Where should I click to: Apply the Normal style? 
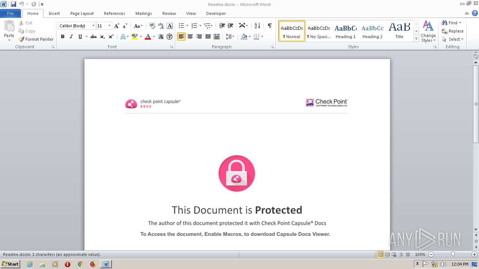(292, 31)
